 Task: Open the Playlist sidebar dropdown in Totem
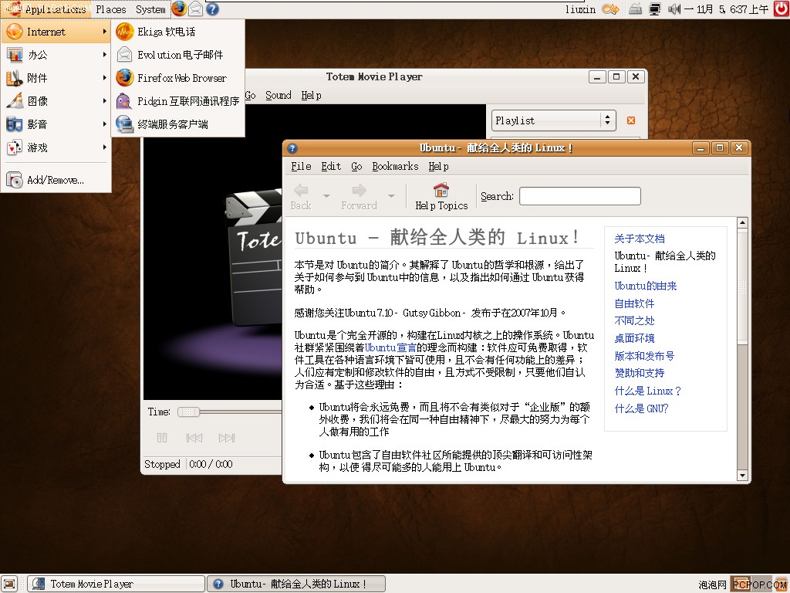point(554,120)
